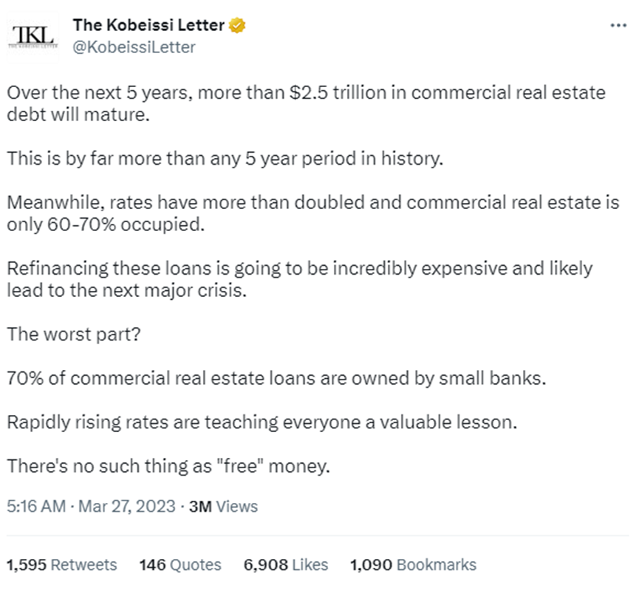Click the paragraph about refinancing these loans
639x590 pixels.
300,279
